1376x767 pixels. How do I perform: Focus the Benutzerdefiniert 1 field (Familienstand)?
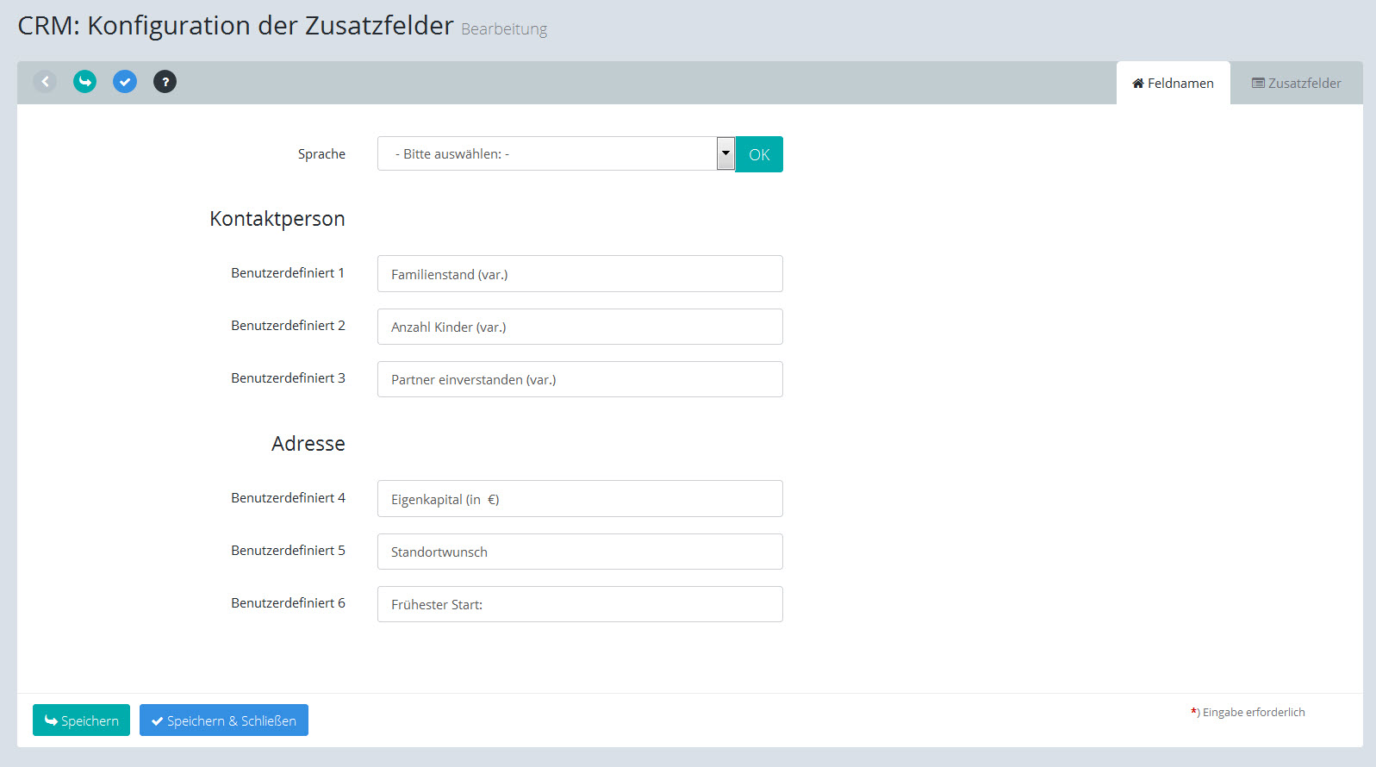(x=580, y=274)
